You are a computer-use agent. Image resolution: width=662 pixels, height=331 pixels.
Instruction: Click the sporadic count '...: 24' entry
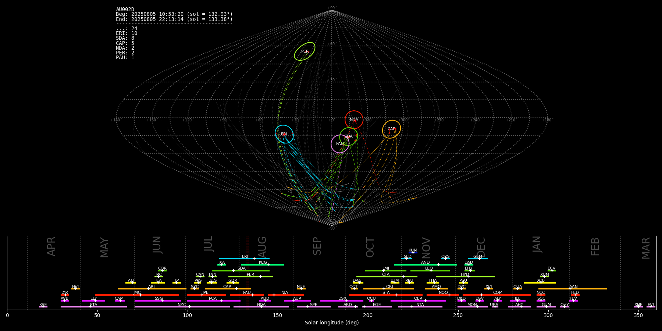(127, 29)
